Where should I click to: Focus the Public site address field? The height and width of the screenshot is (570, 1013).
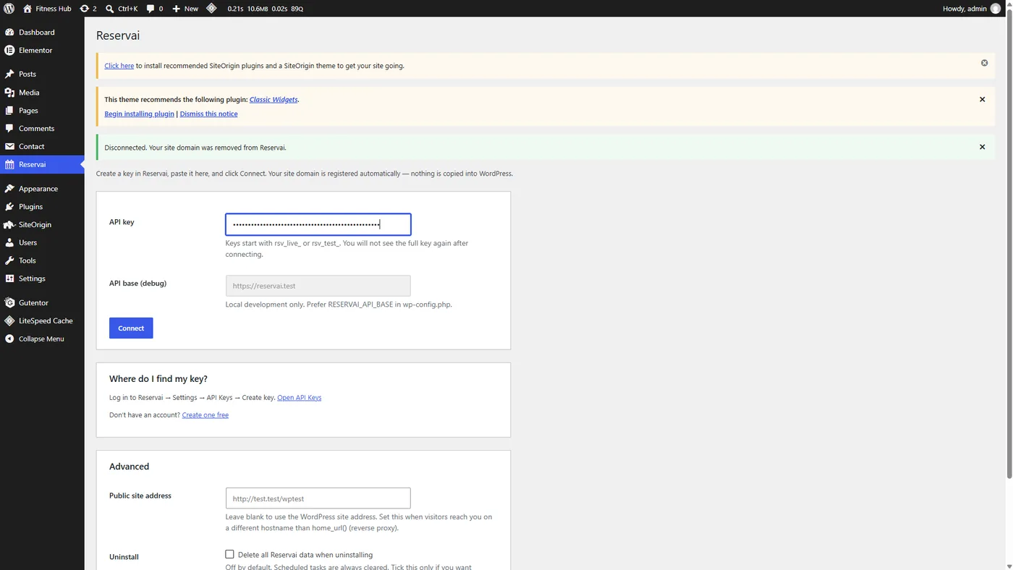(x=318, y=498)
